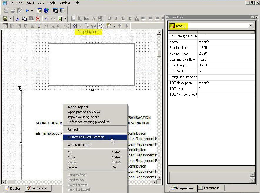Expand the dropdown arrow beside the Run icon

(x=32, y=11)
